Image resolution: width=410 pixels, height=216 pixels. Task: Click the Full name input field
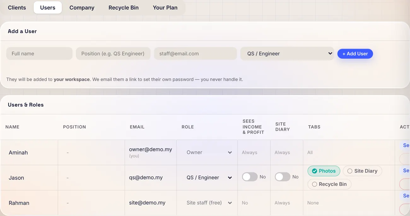(x=39, y=53)
